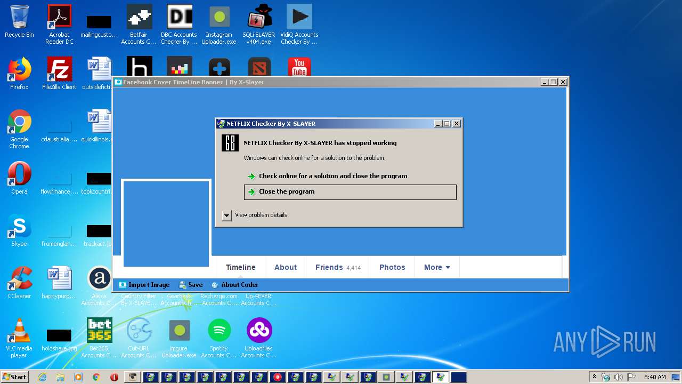Launch Skype desktop shortcut
Image resolution: width=682 pixels, height=384 pixels.
[x=19, y=231]
